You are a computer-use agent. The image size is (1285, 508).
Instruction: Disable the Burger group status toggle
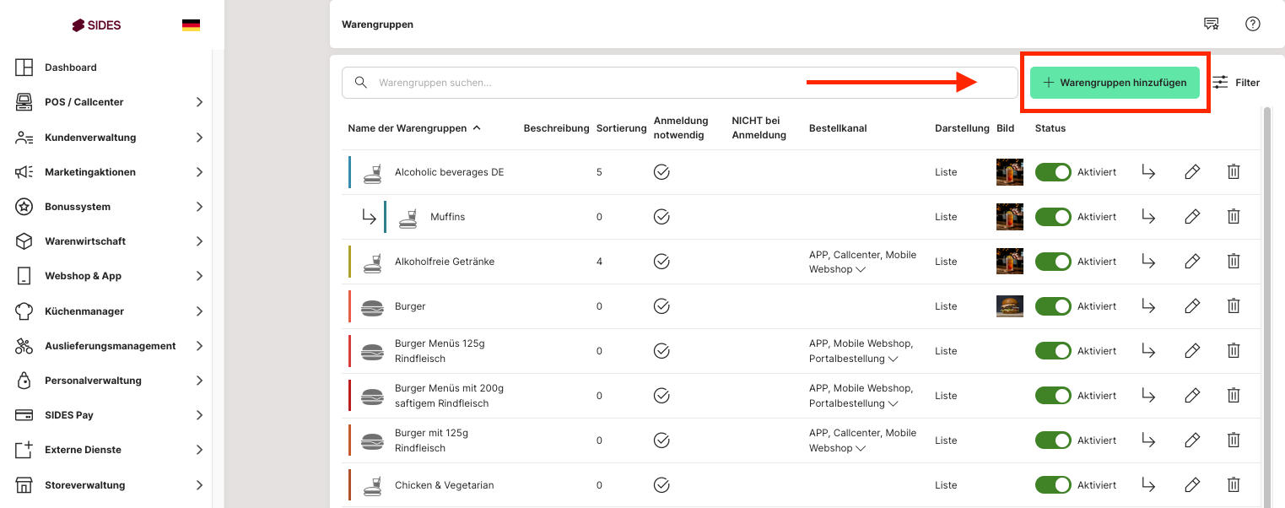point(1053,305)
